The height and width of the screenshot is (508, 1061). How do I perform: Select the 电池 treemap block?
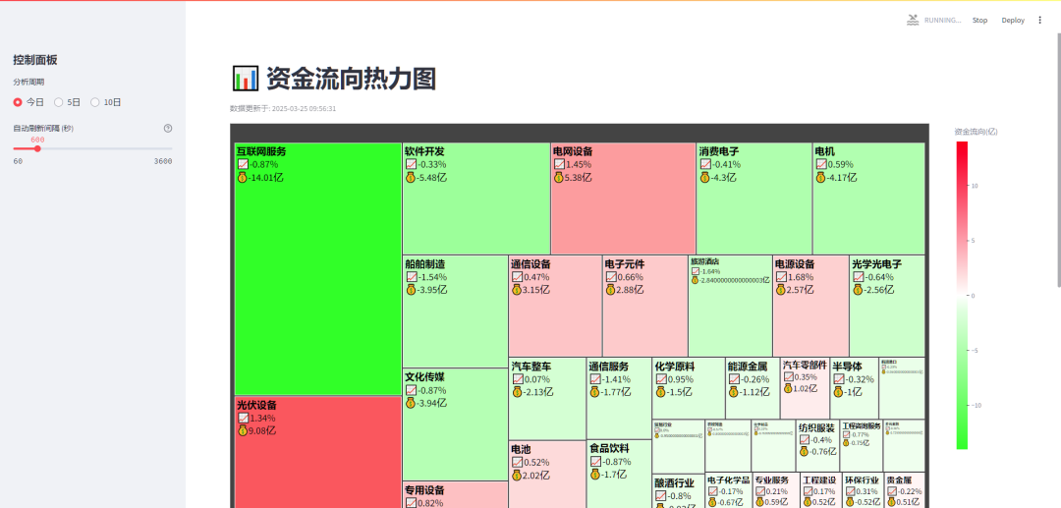(547, 475)
